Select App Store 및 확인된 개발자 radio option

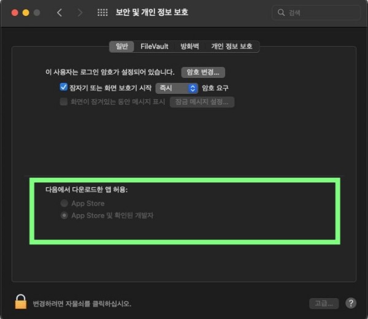(x=64, y=215)
